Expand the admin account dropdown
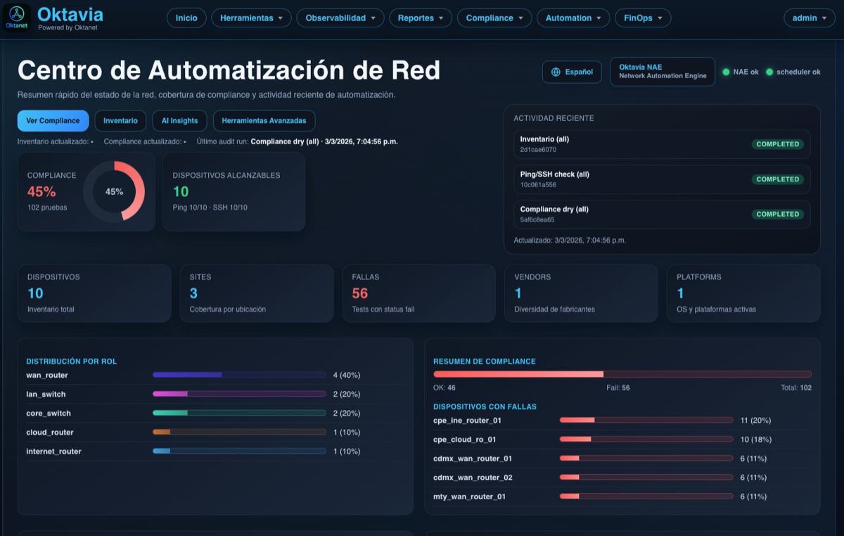This screenshot has width=844, height=536. (809, 18)
